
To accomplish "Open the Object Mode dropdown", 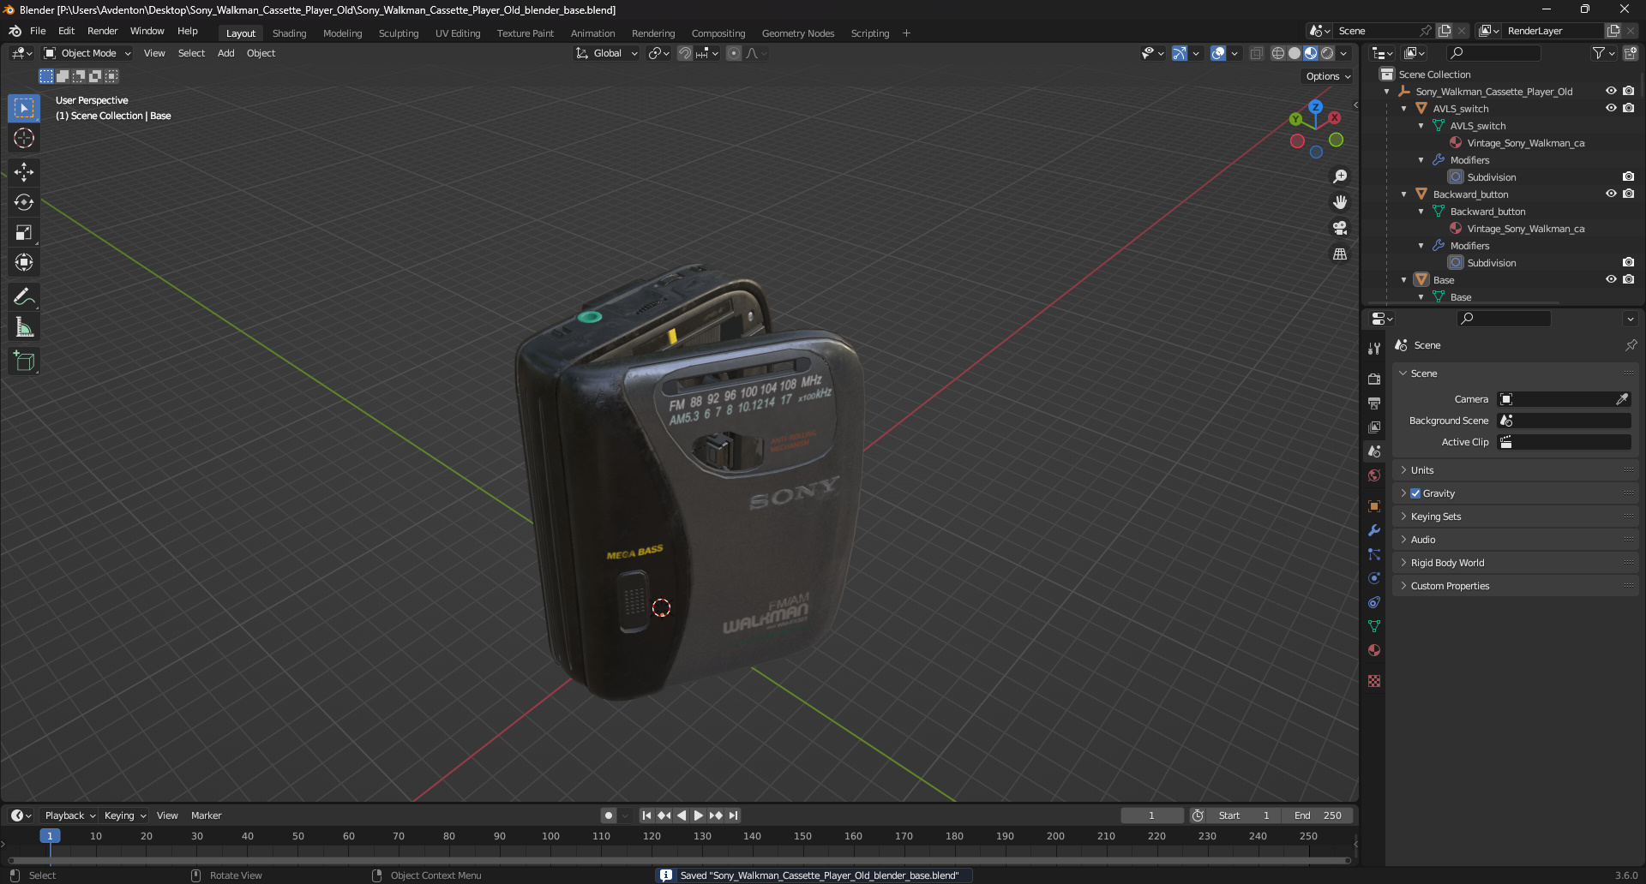I will pos(87,53).
